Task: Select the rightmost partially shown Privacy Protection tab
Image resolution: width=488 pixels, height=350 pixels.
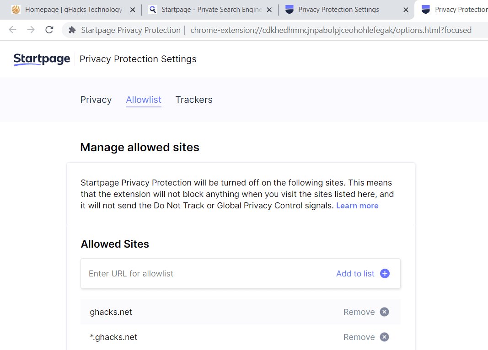Action: [452, 10]
